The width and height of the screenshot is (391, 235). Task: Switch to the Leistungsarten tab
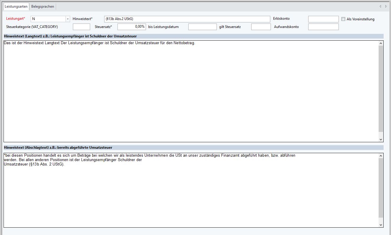pos(16,6)
